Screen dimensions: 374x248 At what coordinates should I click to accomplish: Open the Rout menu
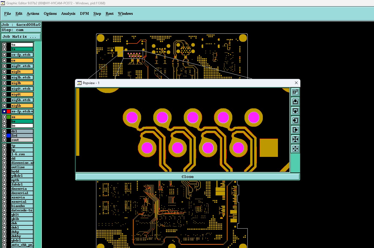(110, 13)
